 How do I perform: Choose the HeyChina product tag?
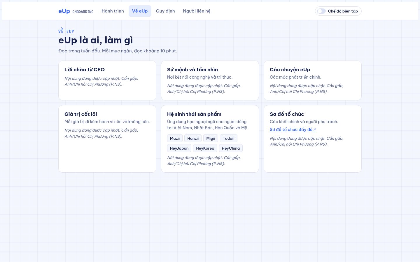pyautogui.click(x=231, y=148)
